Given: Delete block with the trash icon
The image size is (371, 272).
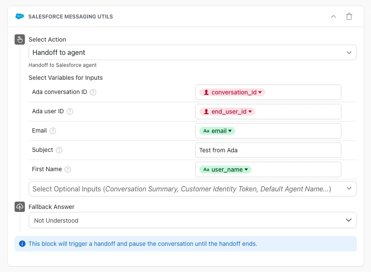Looking at the screenshot, I should click(349, 16).
